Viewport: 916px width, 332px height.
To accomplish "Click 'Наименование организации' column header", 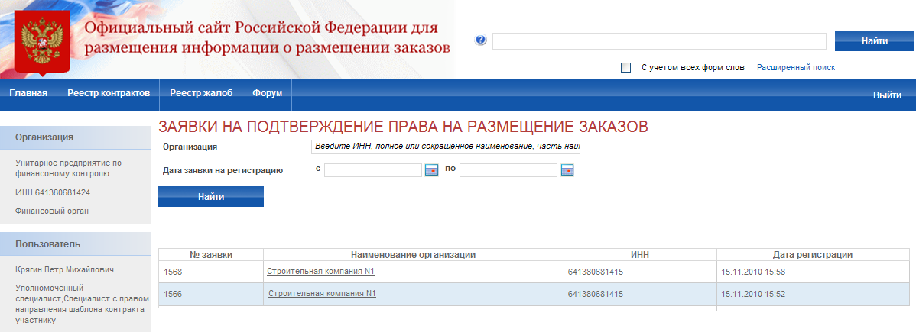I will click(x=413, y=254).
